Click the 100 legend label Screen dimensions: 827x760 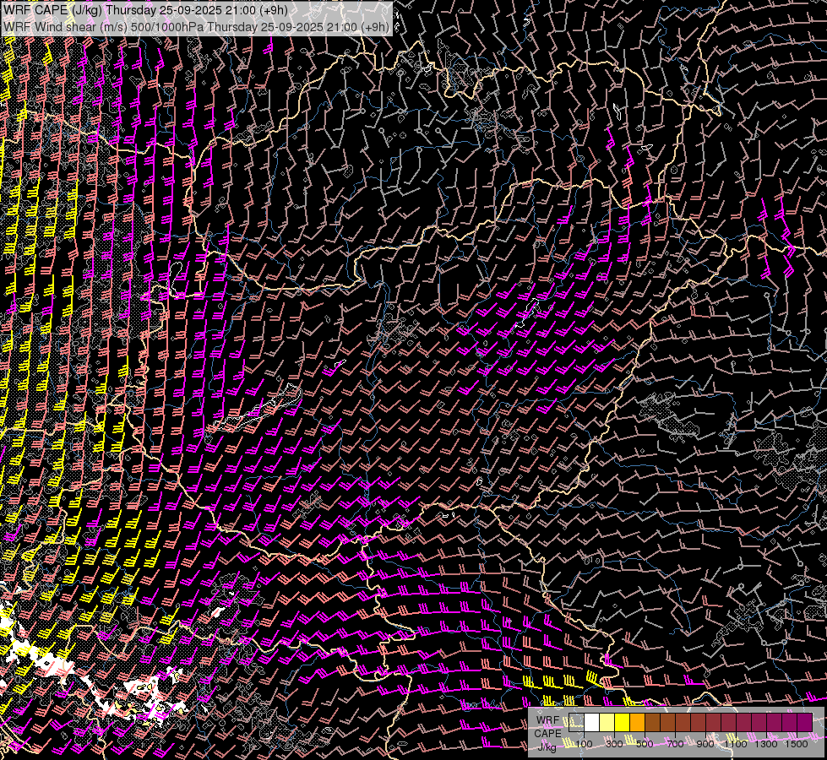[x=584, y=744]
